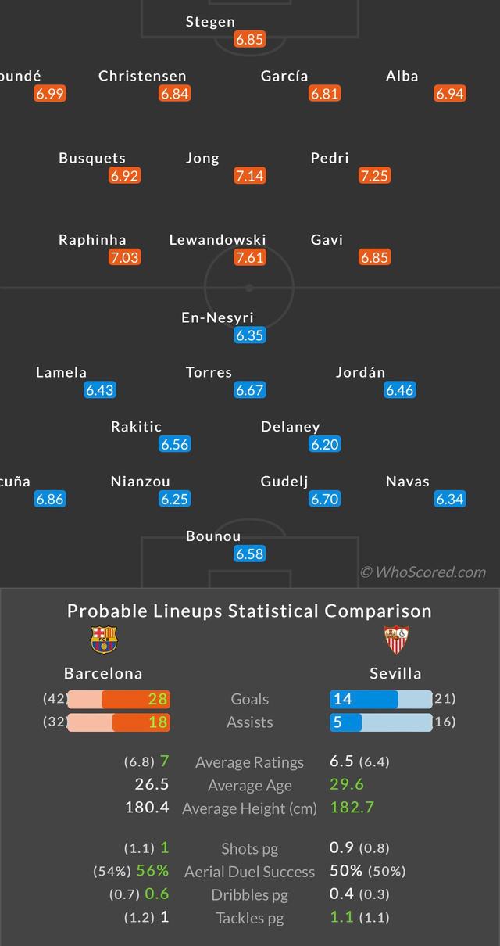
Task: Click the Sevilla club crest icon
Action: pyautogui.click(x=396, y=640)
